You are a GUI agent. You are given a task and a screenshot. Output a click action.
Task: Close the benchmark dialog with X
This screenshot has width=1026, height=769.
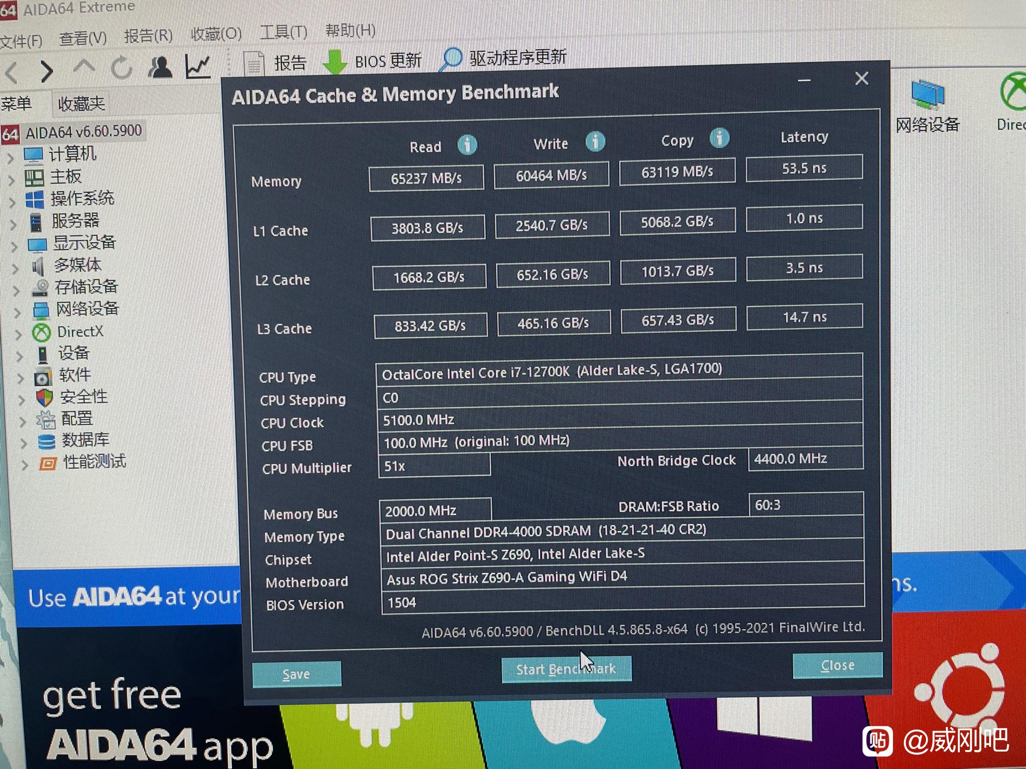[862, 78]
